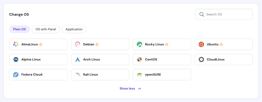Click the chevron beside Show less

click(139, 89)
